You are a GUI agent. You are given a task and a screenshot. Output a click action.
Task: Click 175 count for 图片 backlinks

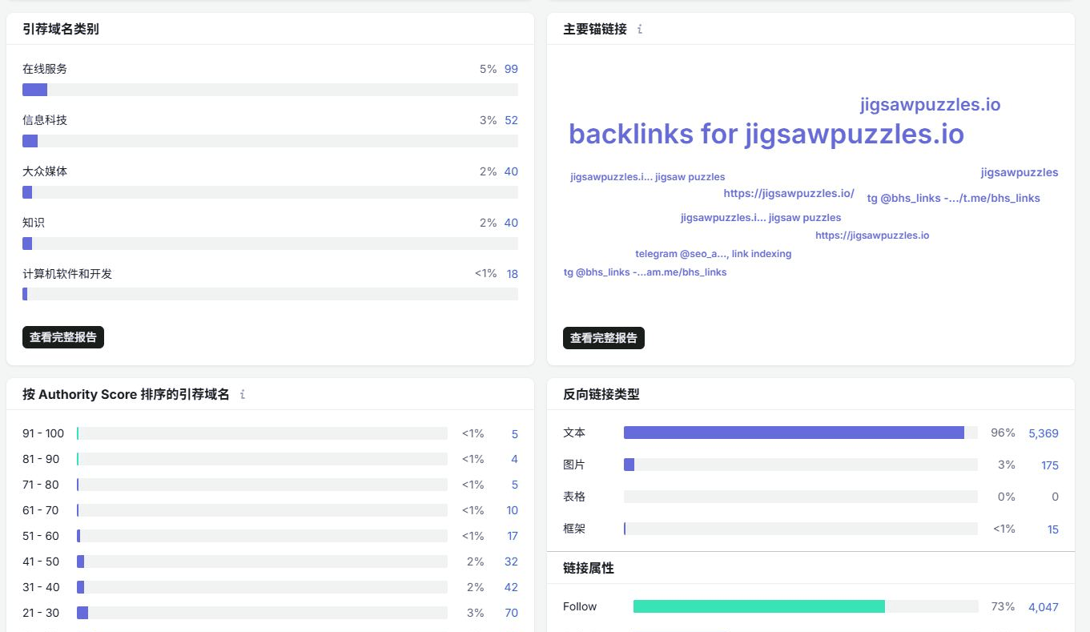pos(1050,465)
